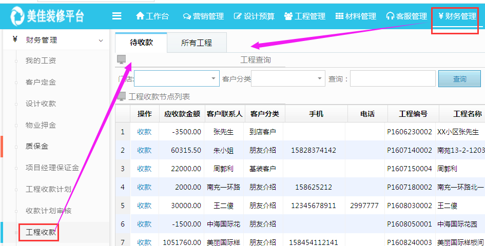The image size is (485, 246).
Task: Open 材料管理 in the top navigation
Action: (x=356, y=16)
